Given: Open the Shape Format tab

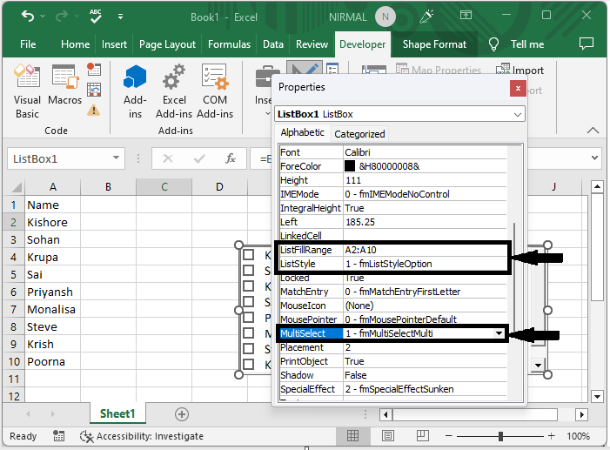Looking at the screenshot, I should (x=434, y=44).
